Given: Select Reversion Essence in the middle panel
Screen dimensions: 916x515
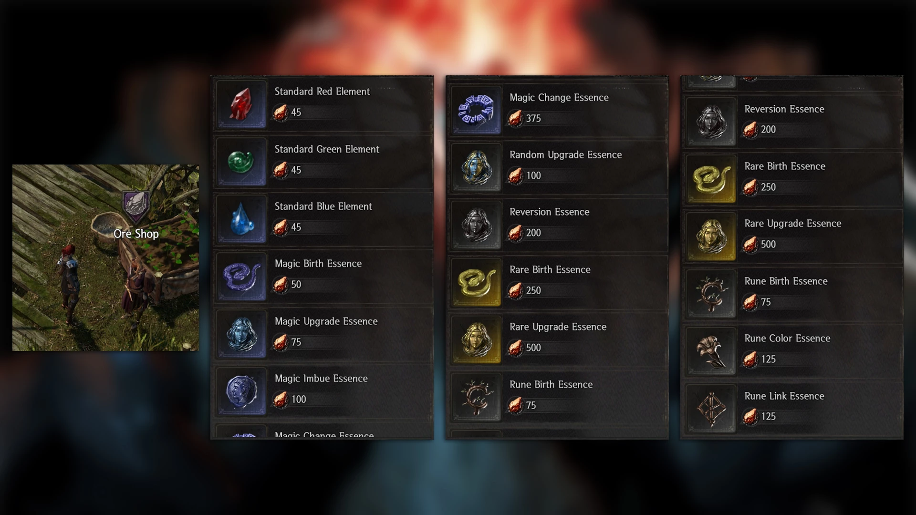Looking at the screenshot, I should tap(557, 224).
